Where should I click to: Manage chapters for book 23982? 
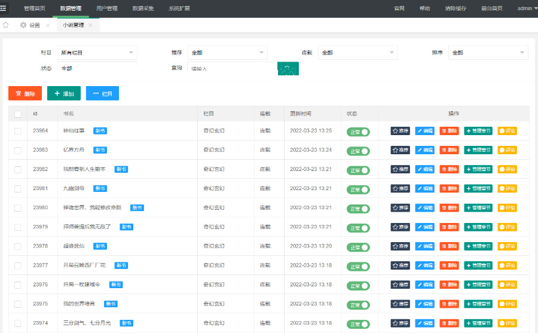[478, 169]
